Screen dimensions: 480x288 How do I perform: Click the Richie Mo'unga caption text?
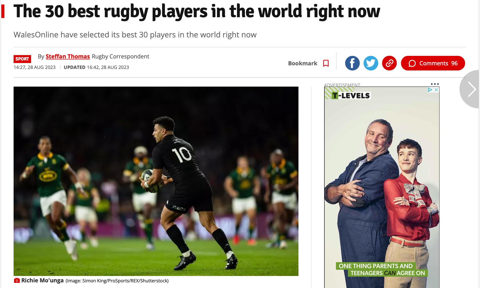(42, 281)
